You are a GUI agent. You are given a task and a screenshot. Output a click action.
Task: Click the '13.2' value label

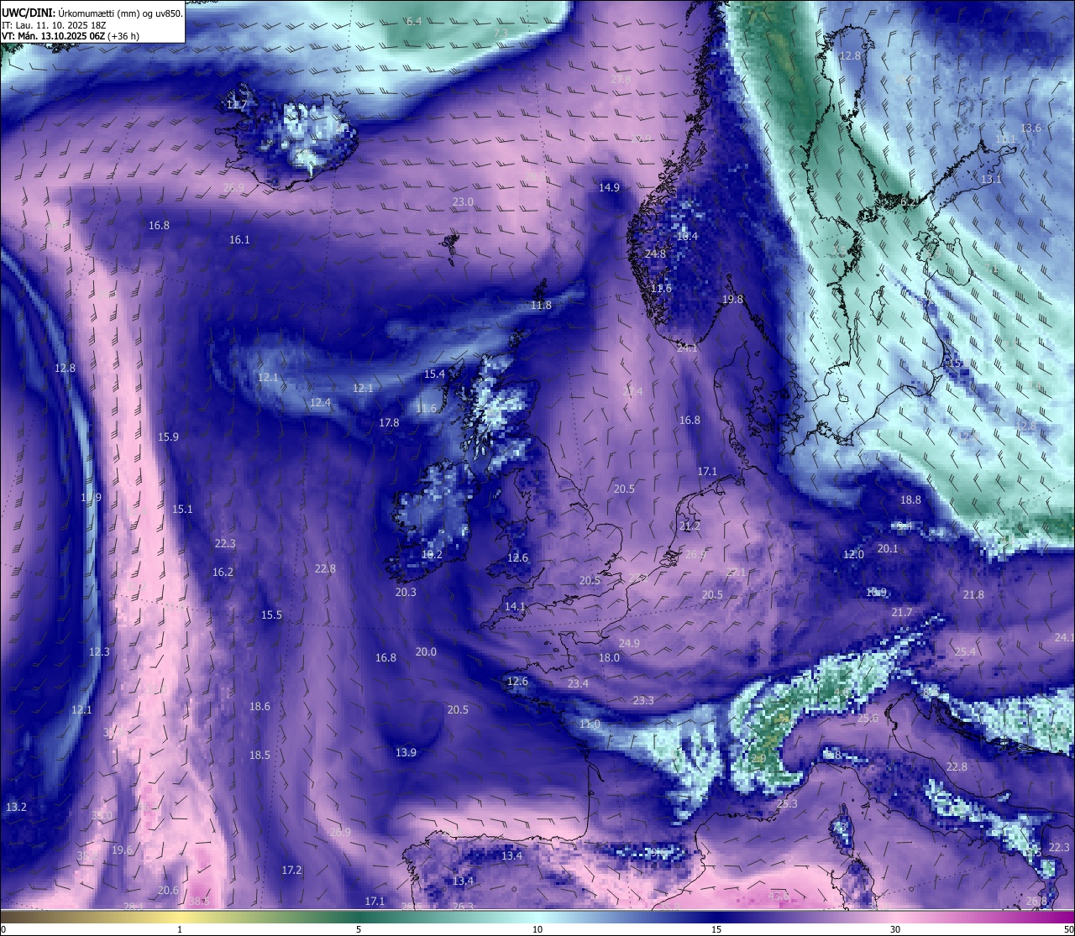16,807
